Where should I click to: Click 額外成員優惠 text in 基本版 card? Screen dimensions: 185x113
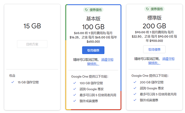tap(89, 101)
